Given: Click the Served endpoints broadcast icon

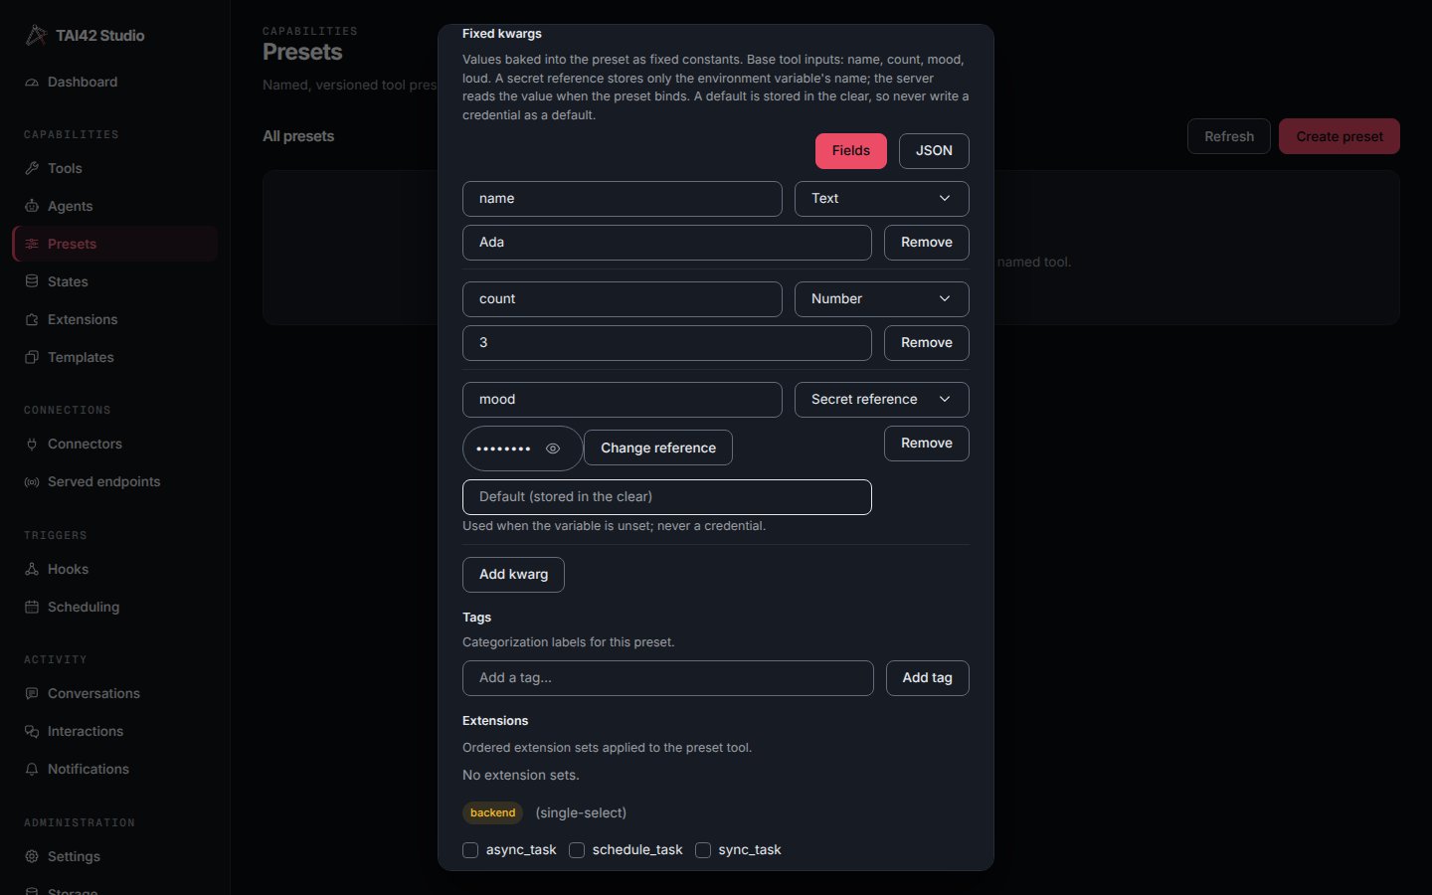Looking at the screenshot, I should 32,482.
